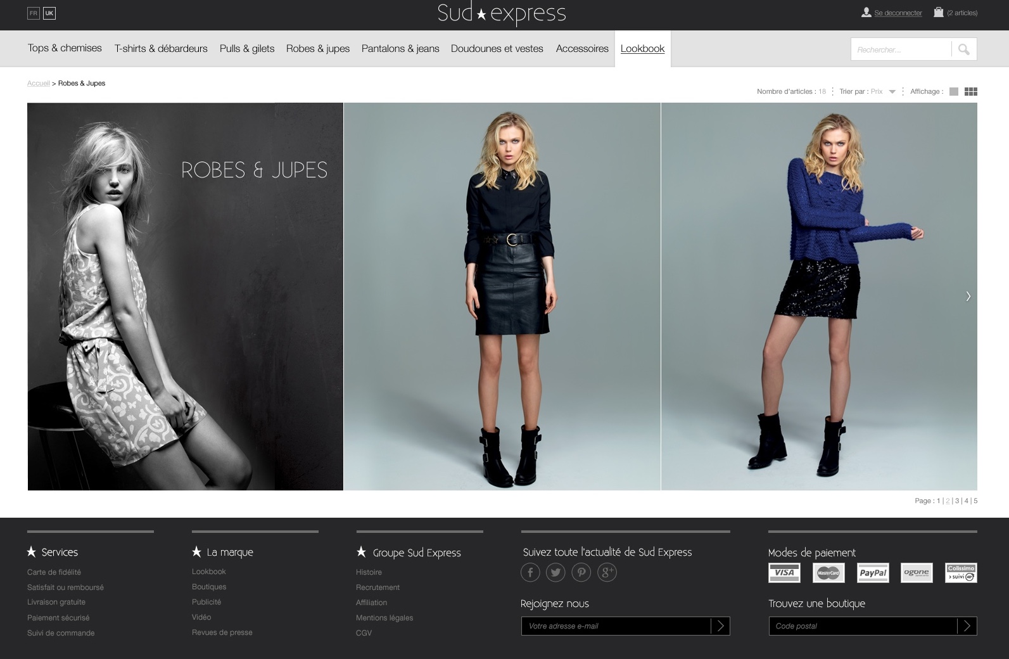Switch language to UK
1009x659 pixels.
point(49,13)
